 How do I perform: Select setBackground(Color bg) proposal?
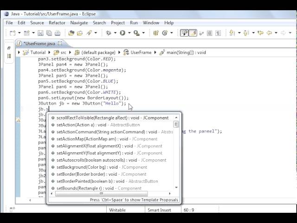tap(112, 167)
